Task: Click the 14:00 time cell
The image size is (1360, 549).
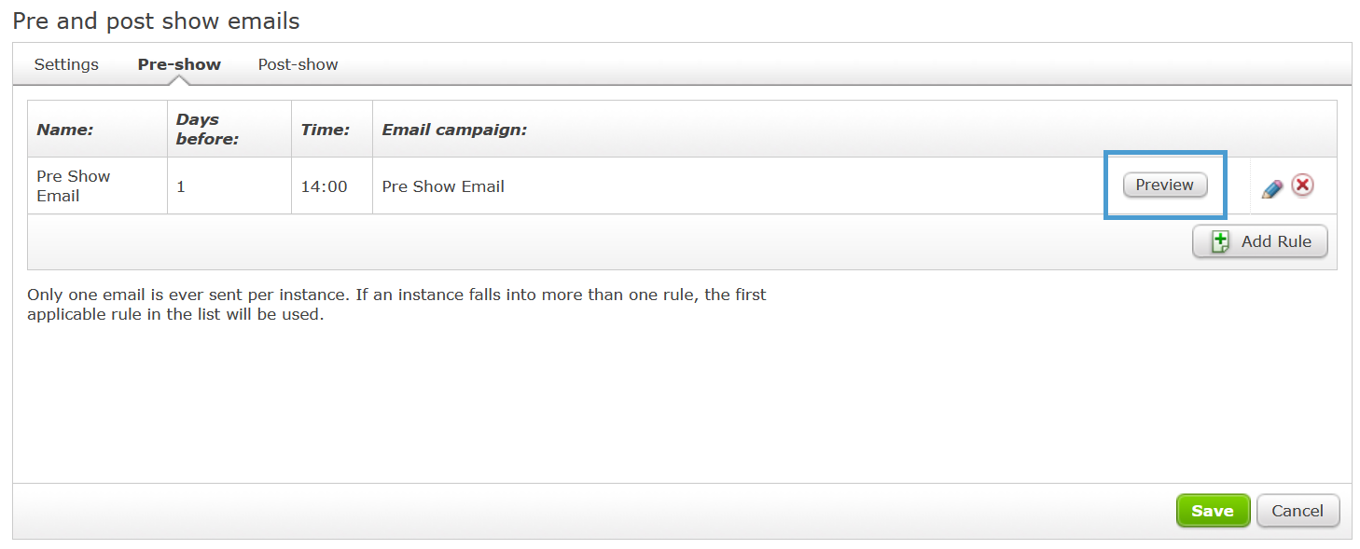Action: tap(324, 186)
